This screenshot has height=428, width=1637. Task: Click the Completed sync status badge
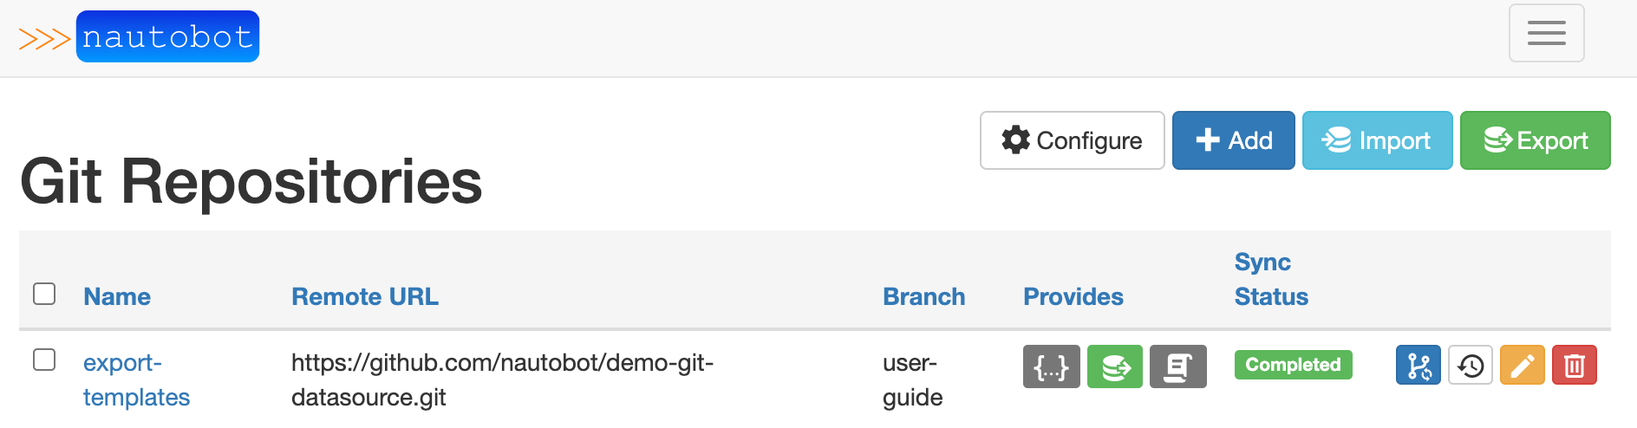1293,365
